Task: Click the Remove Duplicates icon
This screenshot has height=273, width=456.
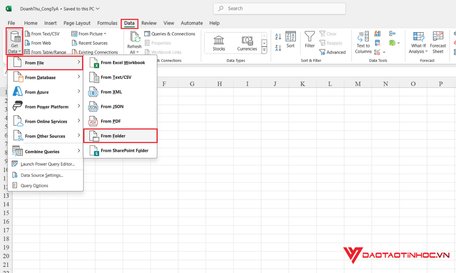Action: point(377,43)
